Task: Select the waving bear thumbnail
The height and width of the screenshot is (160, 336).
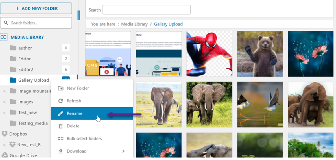Action: (x=260, y=54)
